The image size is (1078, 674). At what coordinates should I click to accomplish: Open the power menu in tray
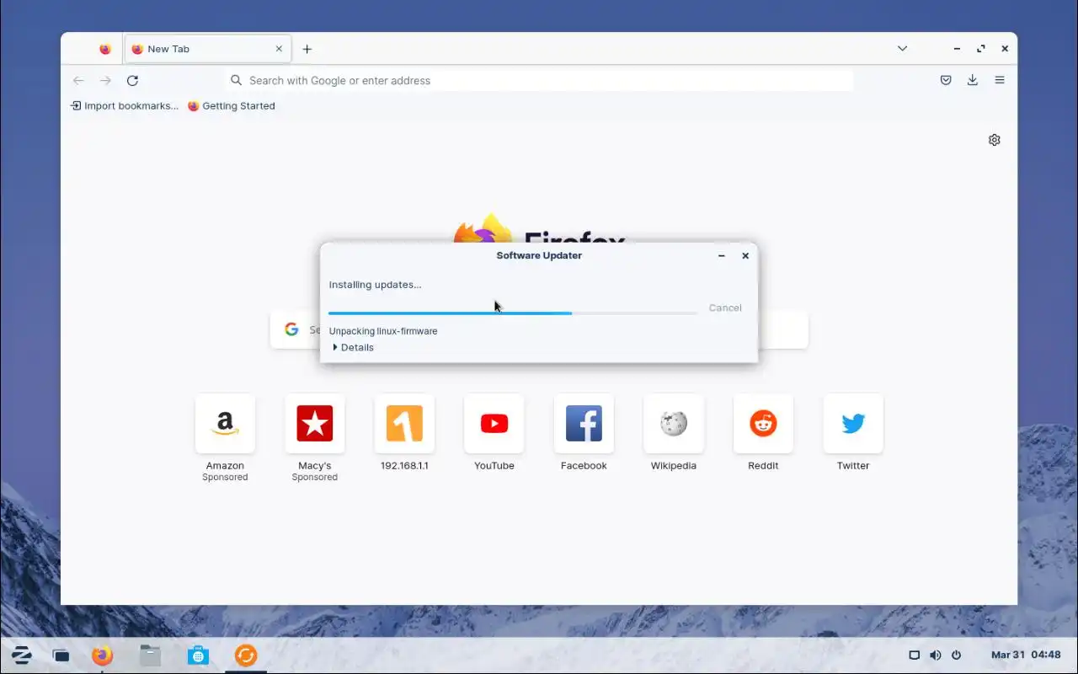pos(957,655)
